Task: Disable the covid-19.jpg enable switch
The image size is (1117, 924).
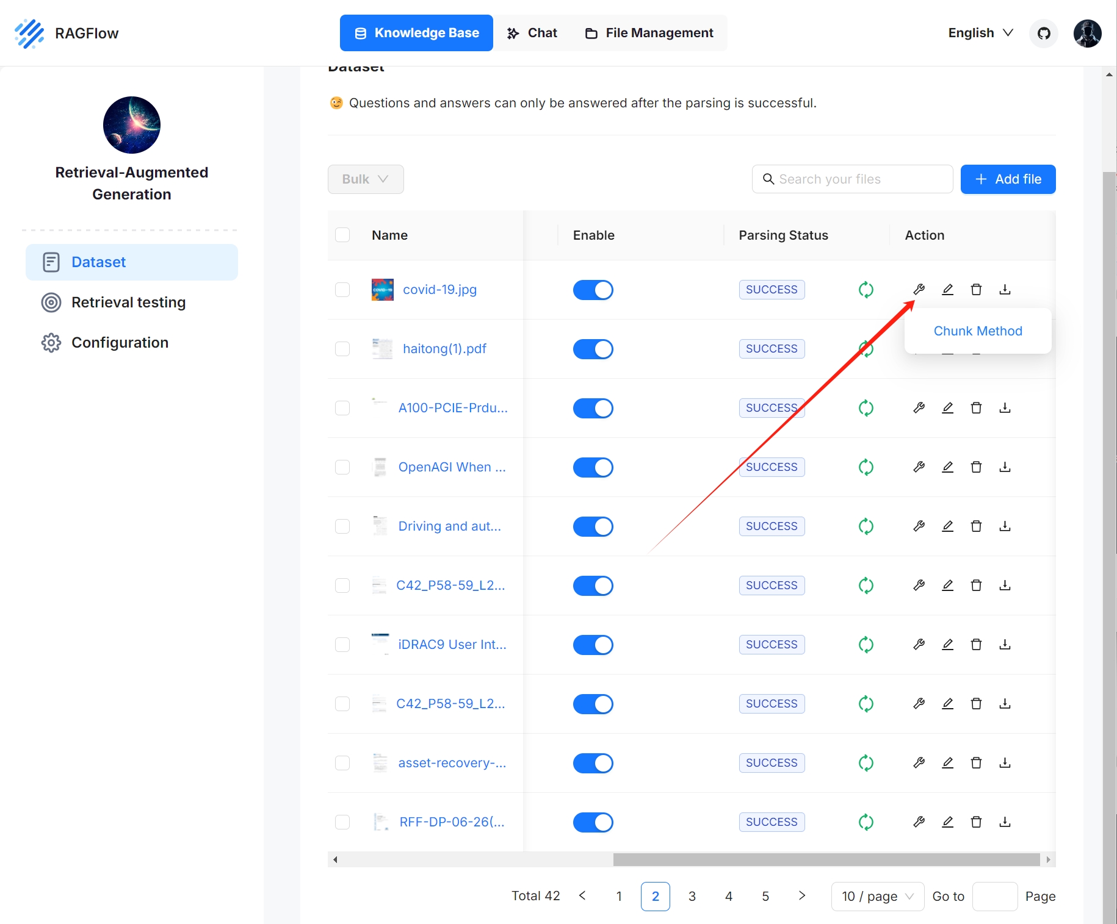Action: point(593,290)
